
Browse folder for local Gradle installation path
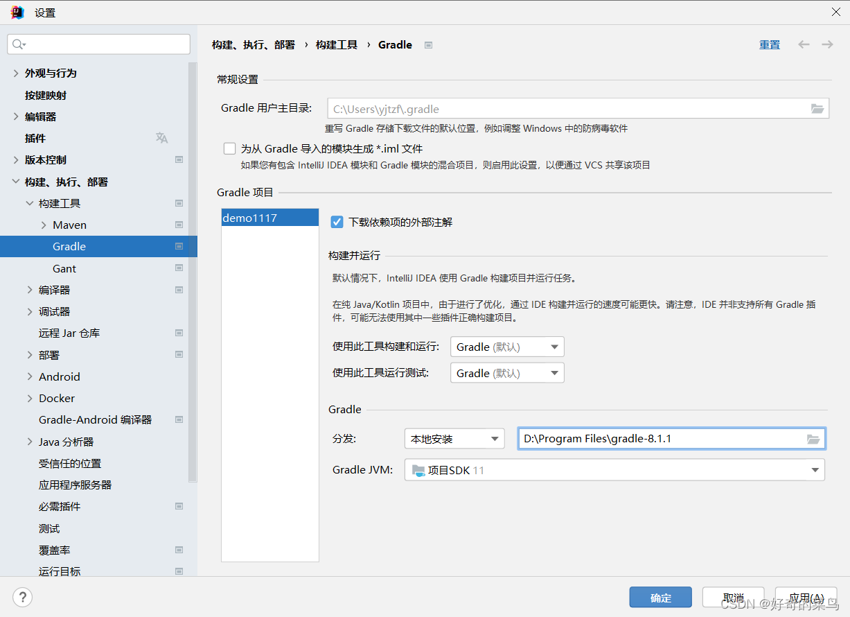[813, 439]
